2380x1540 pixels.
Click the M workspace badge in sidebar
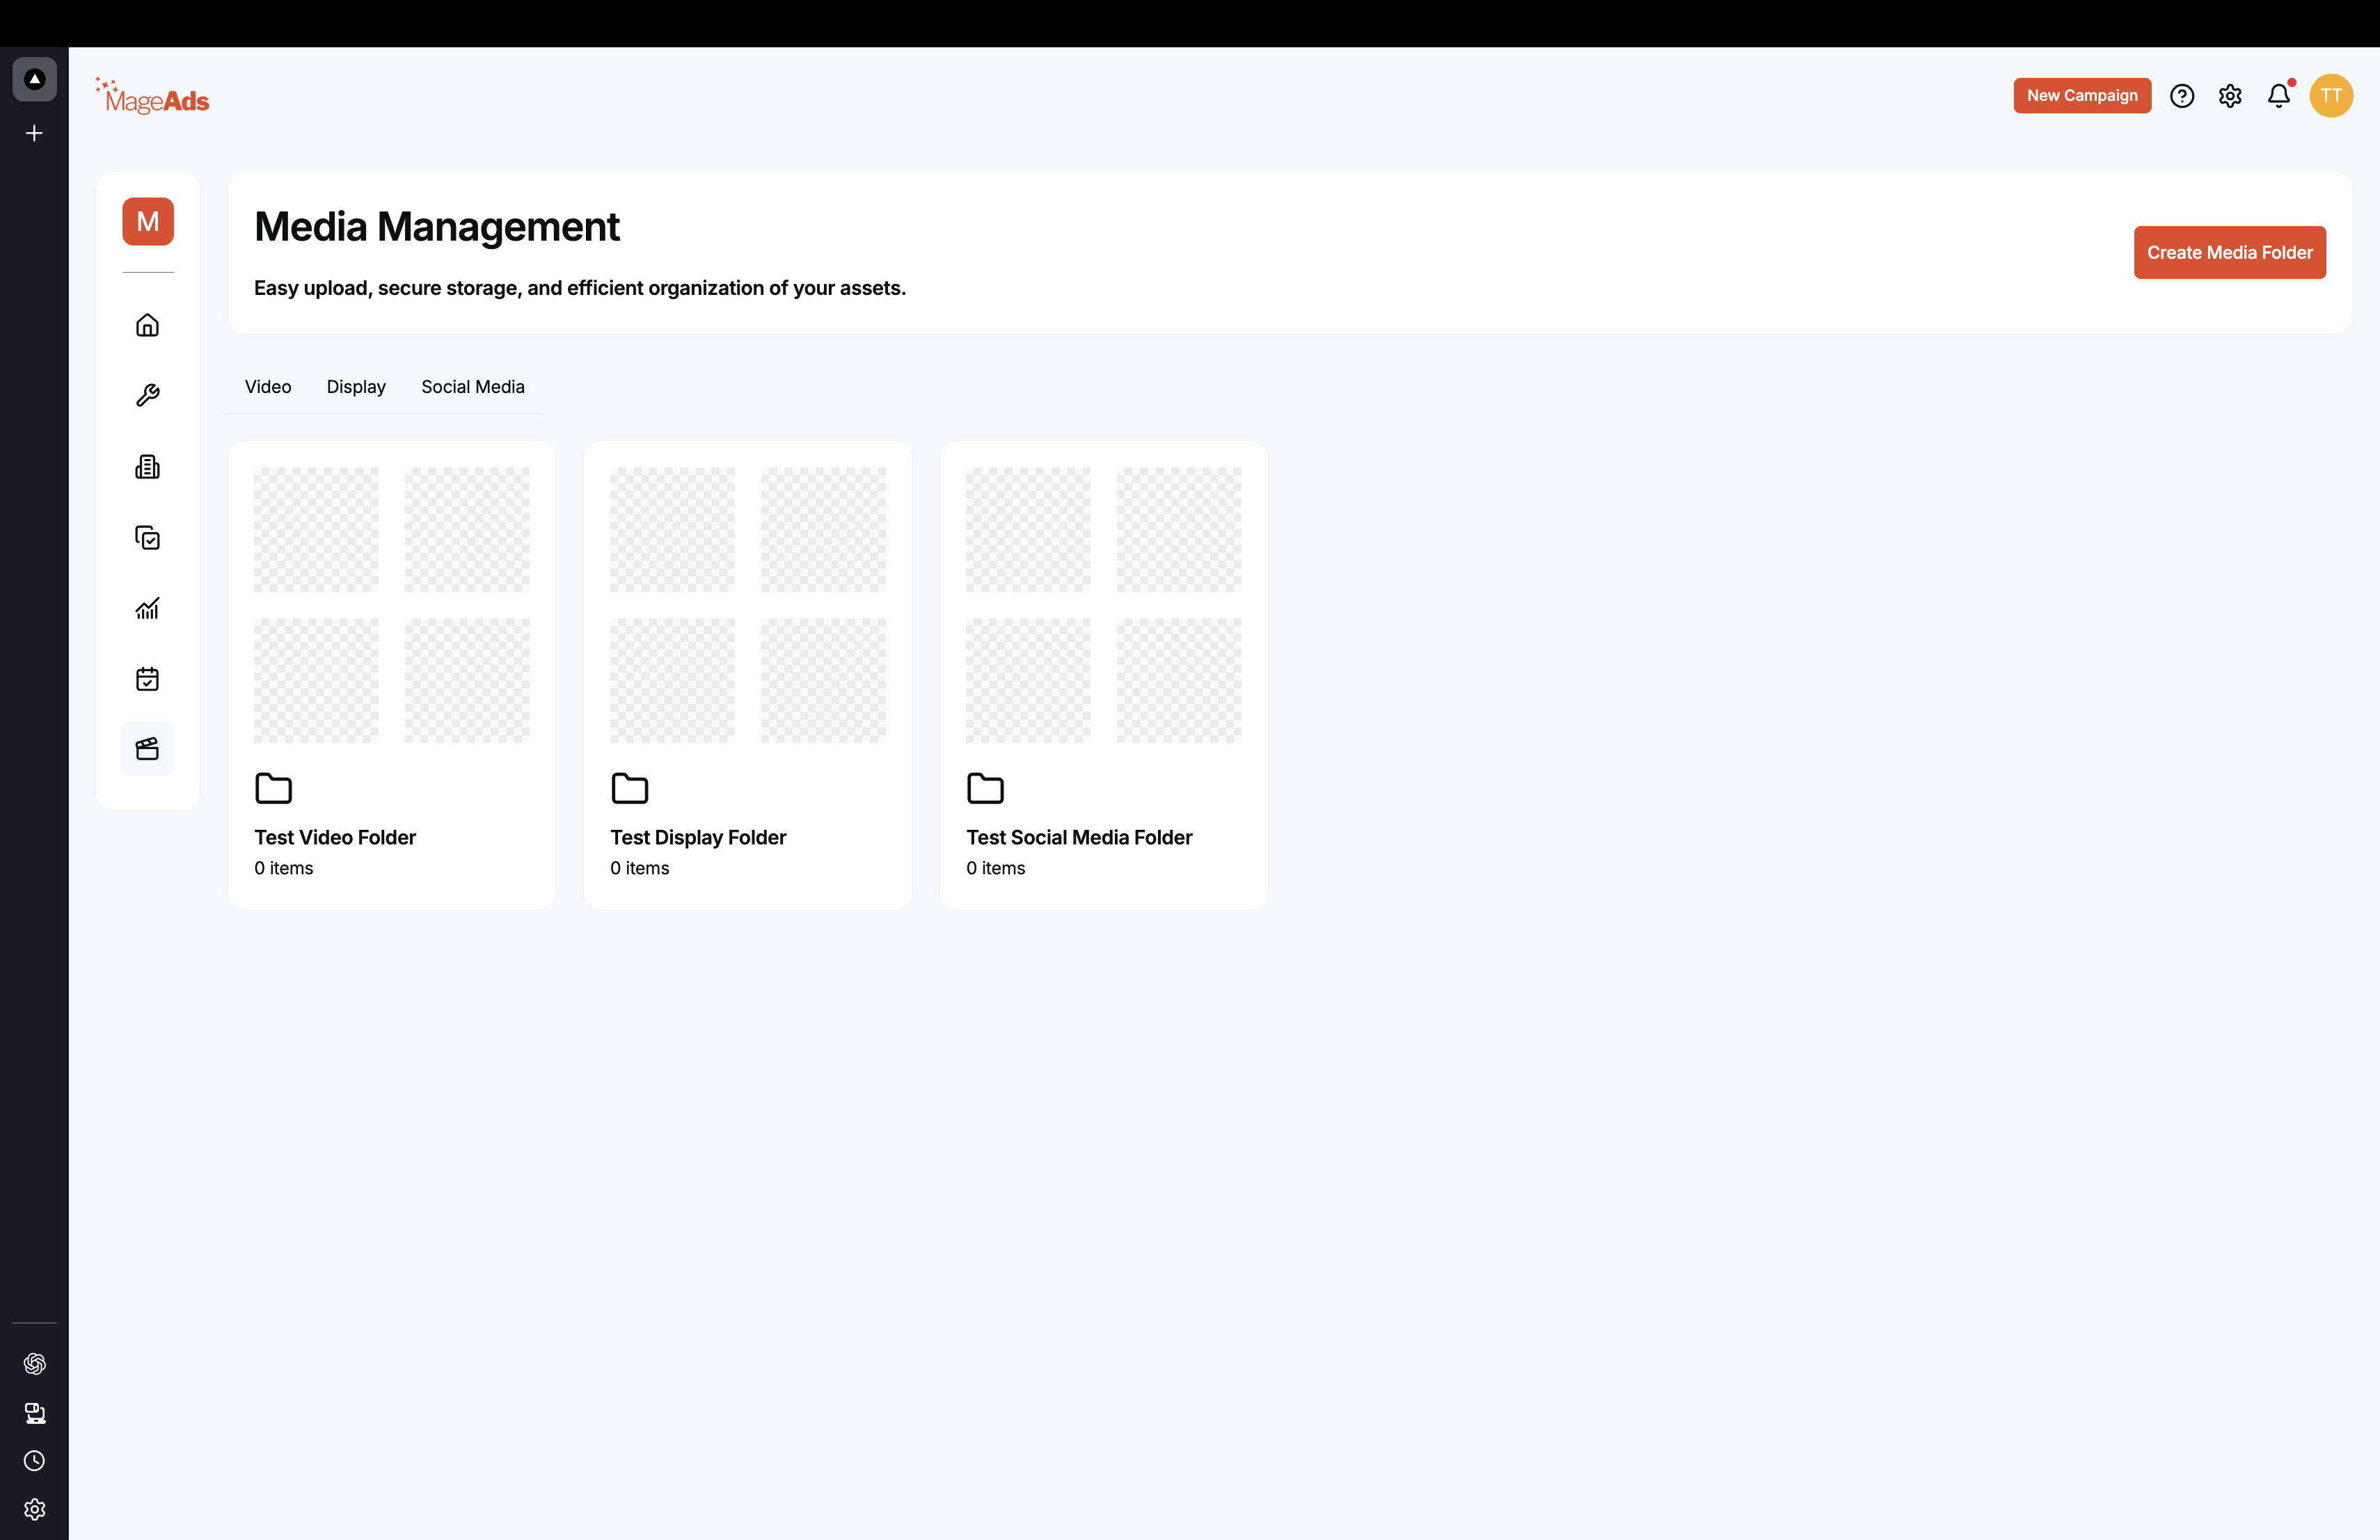tap(148, 222)
